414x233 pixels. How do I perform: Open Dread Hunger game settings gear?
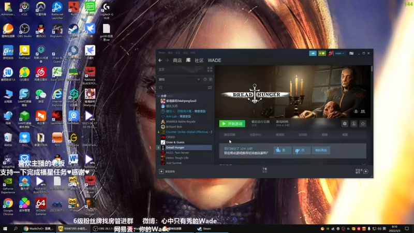click(345, 124)
